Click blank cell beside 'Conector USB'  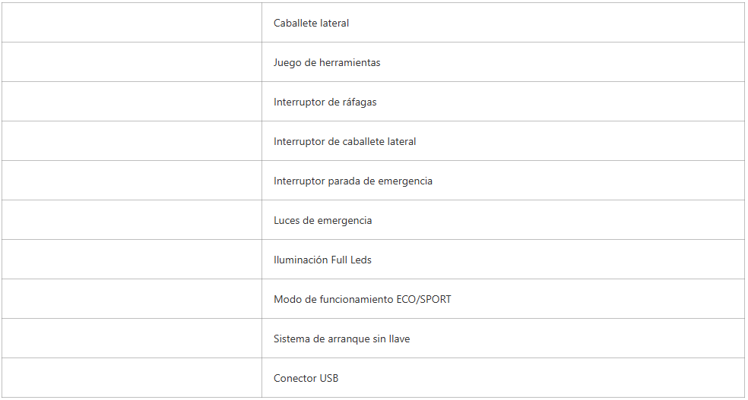[x=132, y=378]
